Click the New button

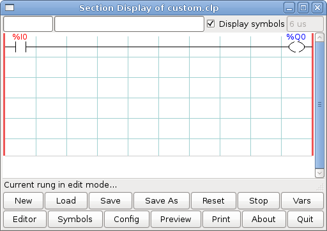[24, 200]
